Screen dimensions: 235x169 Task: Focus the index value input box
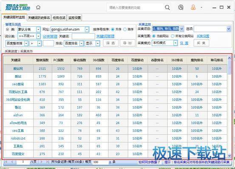(x=48, y=43)
